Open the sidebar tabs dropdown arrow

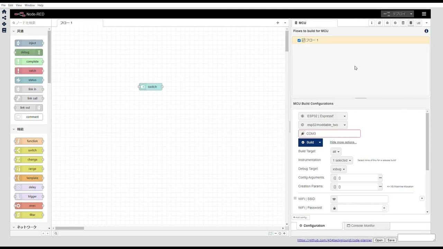(x=426, y=23)
